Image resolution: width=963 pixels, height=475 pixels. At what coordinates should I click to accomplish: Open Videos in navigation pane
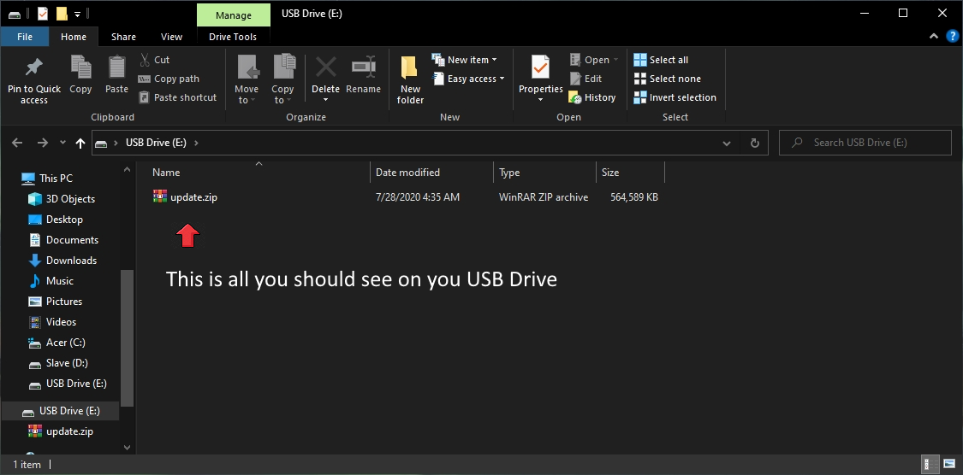coord(52,322)
